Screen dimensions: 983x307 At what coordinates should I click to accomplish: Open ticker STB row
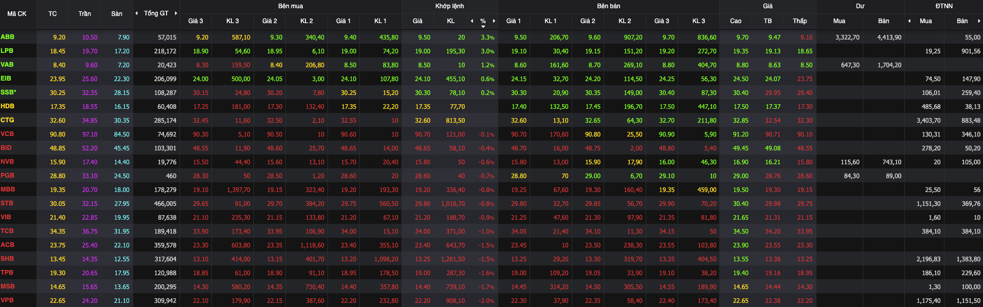tap(7, 203)
